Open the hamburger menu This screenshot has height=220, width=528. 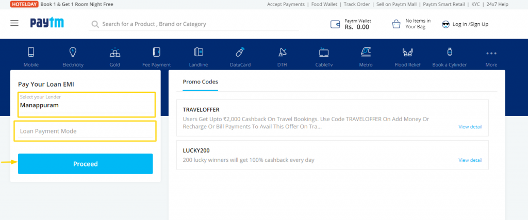[14, 23]
